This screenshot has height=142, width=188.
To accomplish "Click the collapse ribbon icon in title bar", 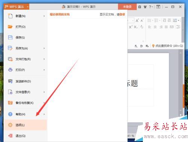I will pyautogui.click(x=158, y=7).
